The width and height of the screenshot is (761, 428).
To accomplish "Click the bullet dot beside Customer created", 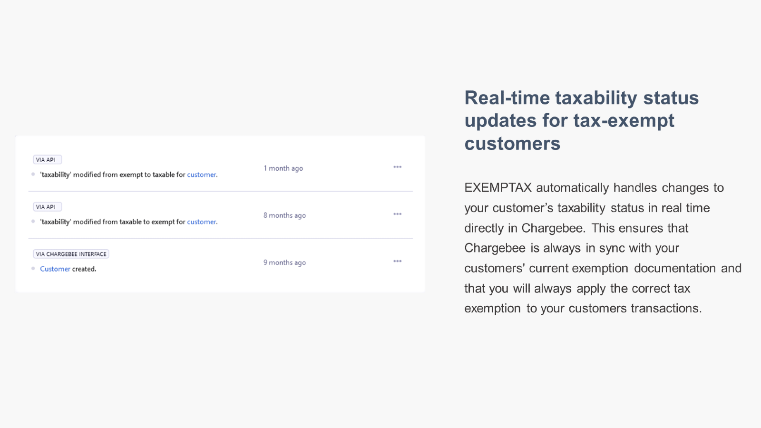I will point(33,269).
